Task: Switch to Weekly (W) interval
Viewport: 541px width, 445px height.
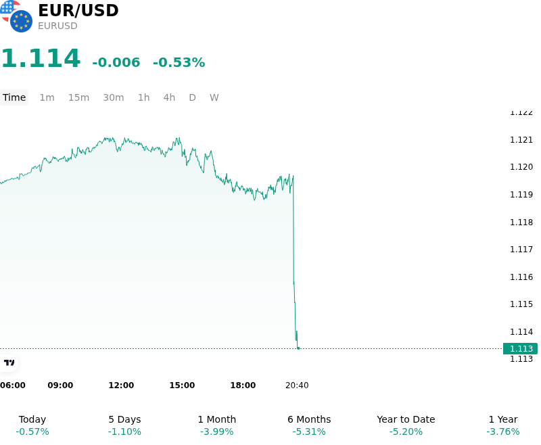Action: [x=214, y=97]
